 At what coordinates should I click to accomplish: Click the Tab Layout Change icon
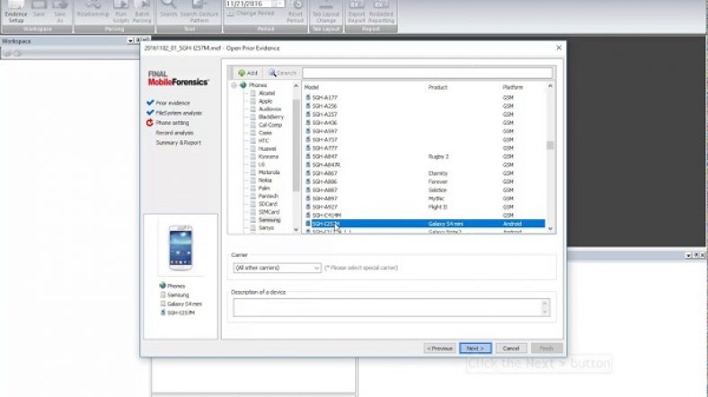326,12
